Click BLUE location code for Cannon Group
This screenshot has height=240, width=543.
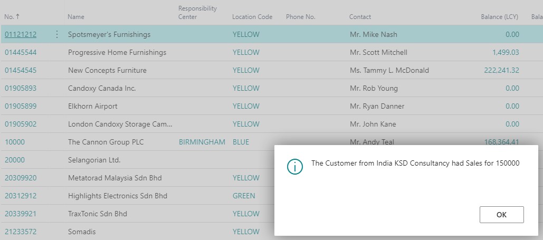(x=241, y=142)
